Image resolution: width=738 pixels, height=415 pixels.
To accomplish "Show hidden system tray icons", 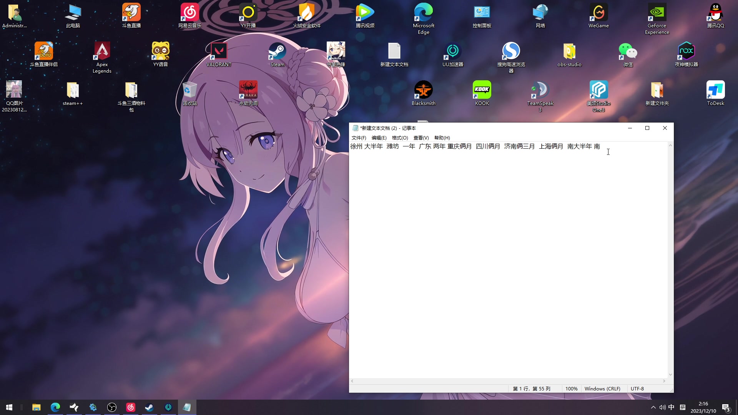I will [x=653, y=407].
